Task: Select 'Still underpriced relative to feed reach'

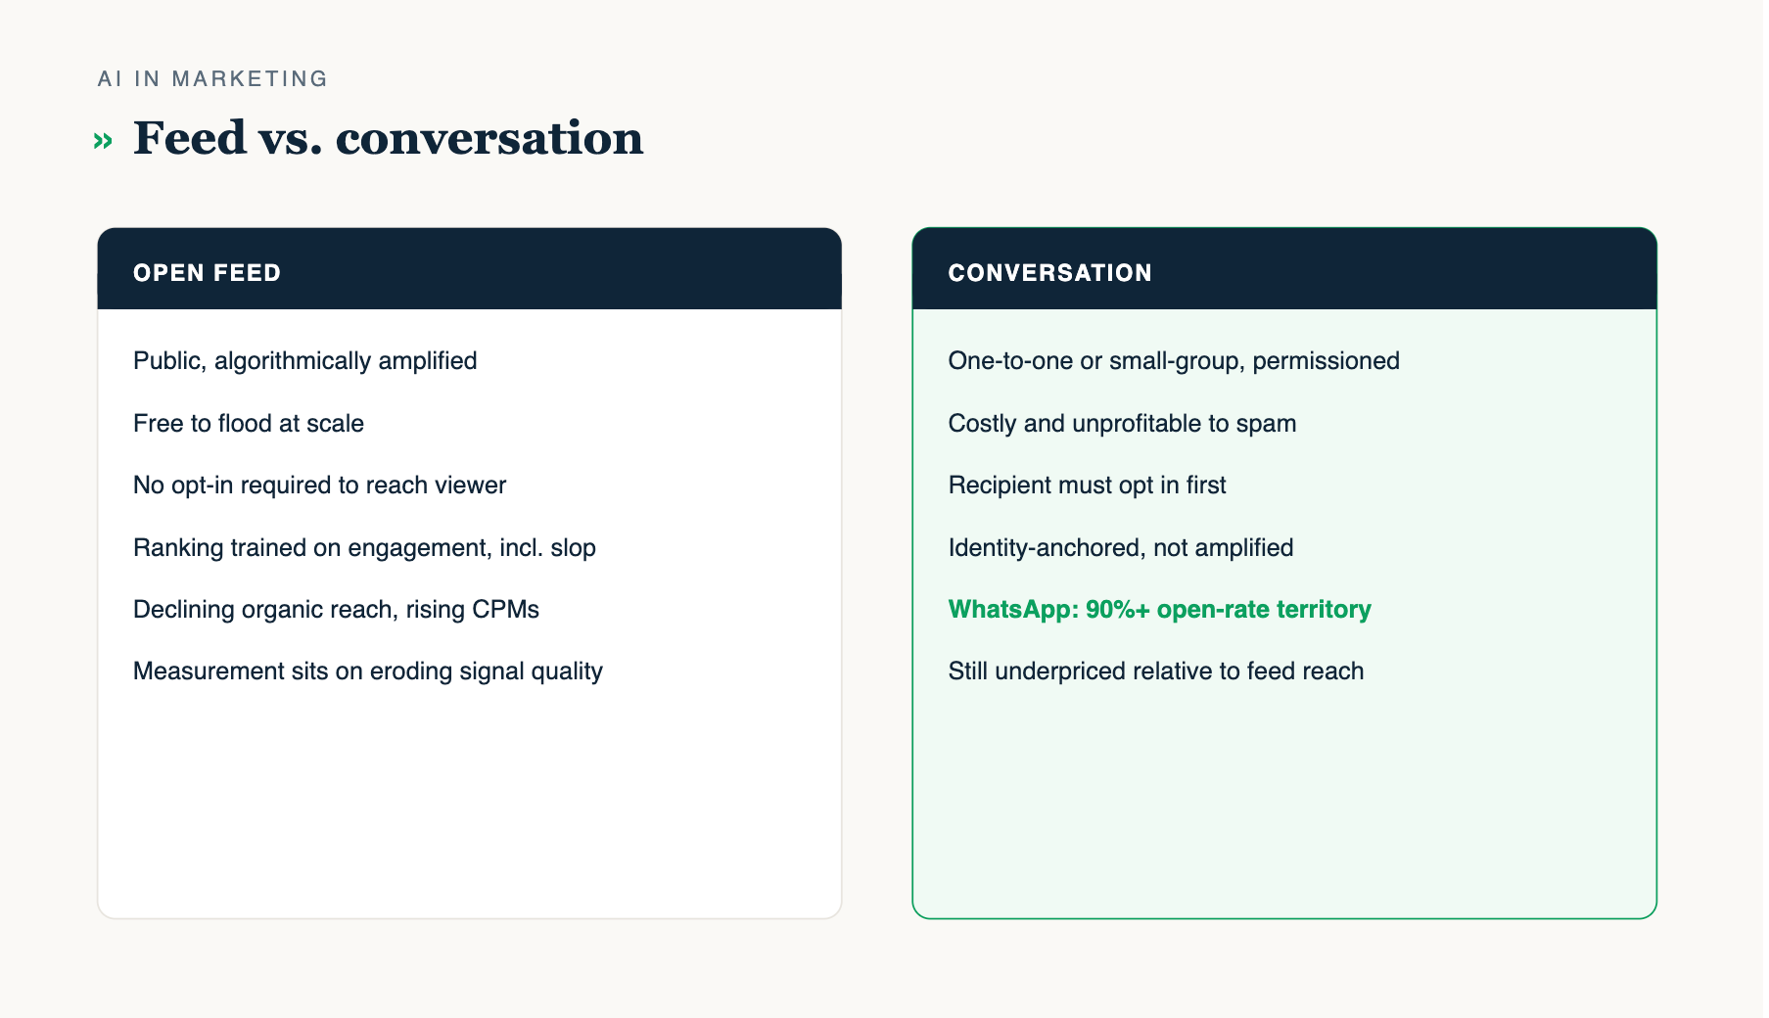Action: [1156, 671]
